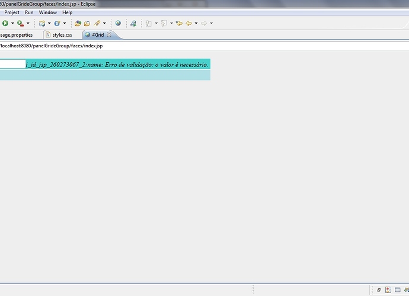This screenshot has width=409, height=296.
Task: Click the Launch Web Services Explorer icon
Action: tap(133, 24)
